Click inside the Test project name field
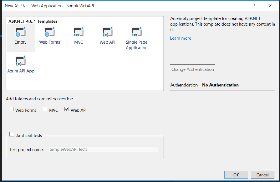This screenshot has width=280, height=182. pos(103,149)
